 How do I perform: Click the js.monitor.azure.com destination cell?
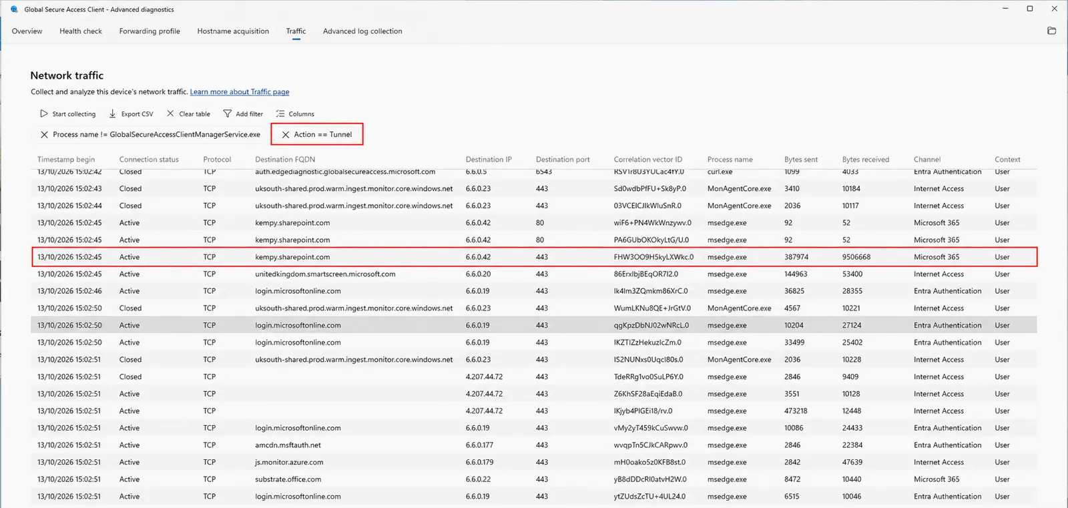click(x=289, y=463)
